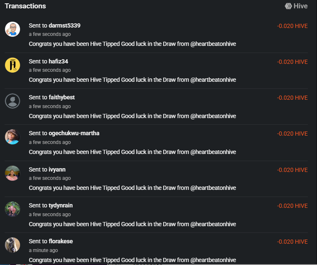Open the tydynrain username link
Image resolution: width=317 pixels, height=265 pixels.
(x=60, y=205)
